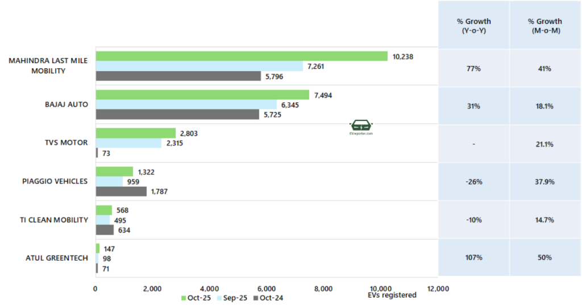Image resolution: width=582 pixels, height=305 pixels.
Task: Click the light blue Sep-25 legend swatch
Action: (219, 298)
